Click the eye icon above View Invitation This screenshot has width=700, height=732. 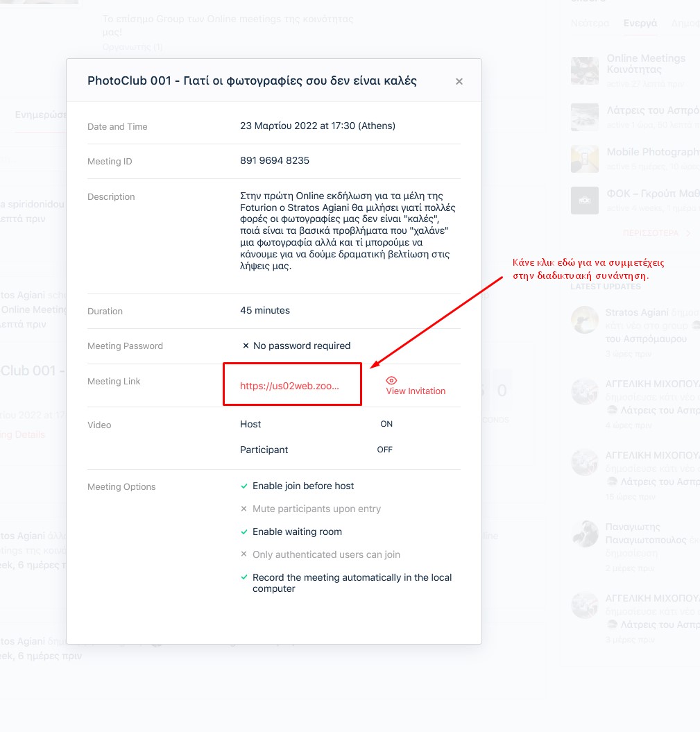click(x=391, y=380)
